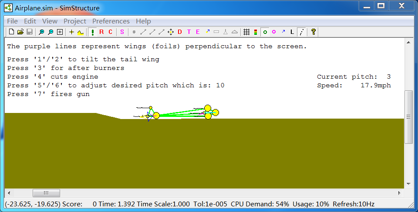
Task: Toggle the dotted line display option
Action: click(x=301, y=32)
